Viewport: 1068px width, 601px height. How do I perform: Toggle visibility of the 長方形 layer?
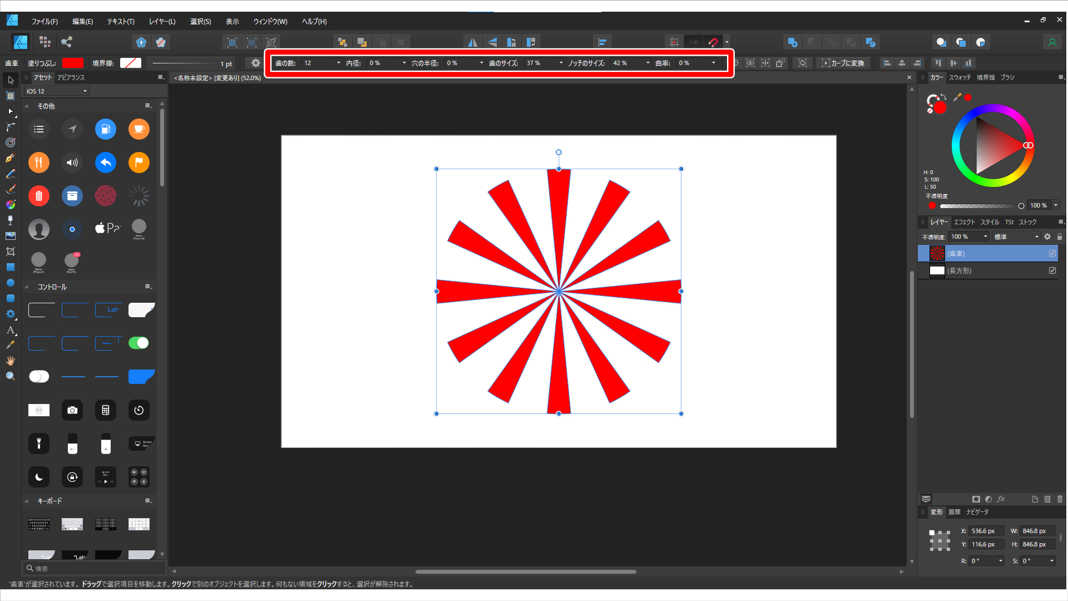[1052, 270]
